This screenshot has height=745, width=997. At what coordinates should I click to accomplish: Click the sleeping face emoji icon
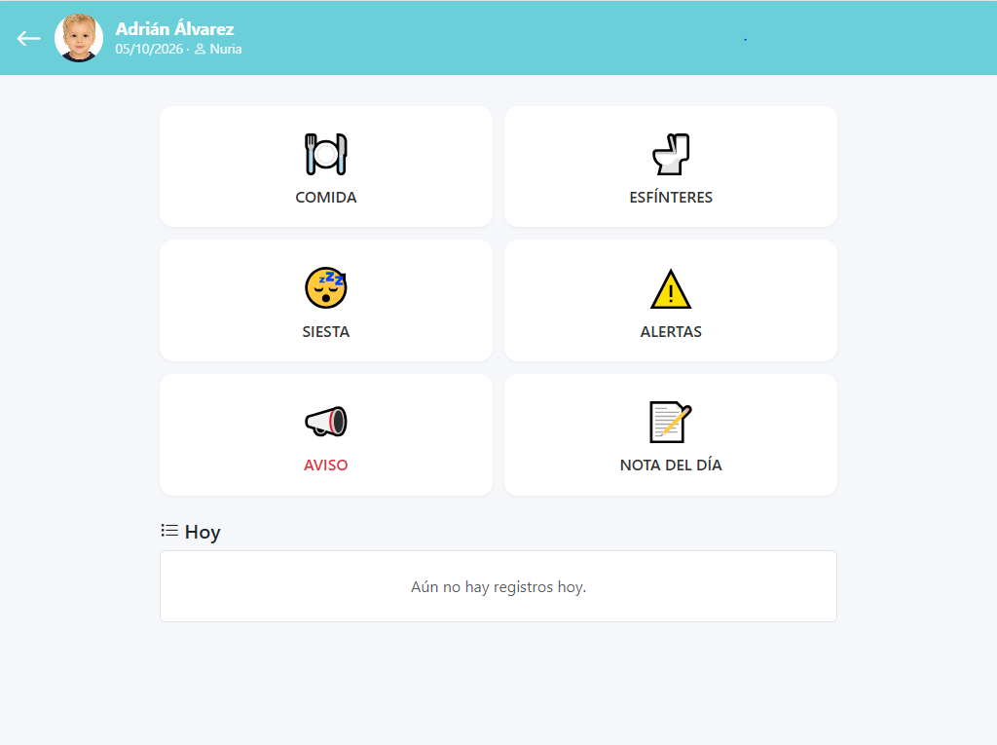pyautogui.click(x=325, y=287)
